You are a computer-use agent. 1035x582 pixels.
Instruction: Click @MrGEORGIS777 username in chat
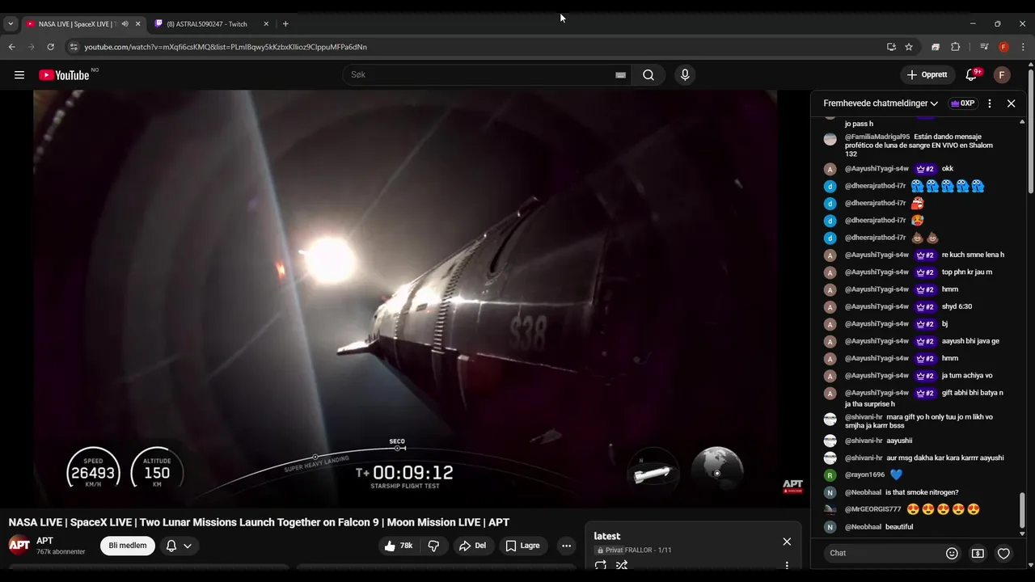[x=872, y=509]
